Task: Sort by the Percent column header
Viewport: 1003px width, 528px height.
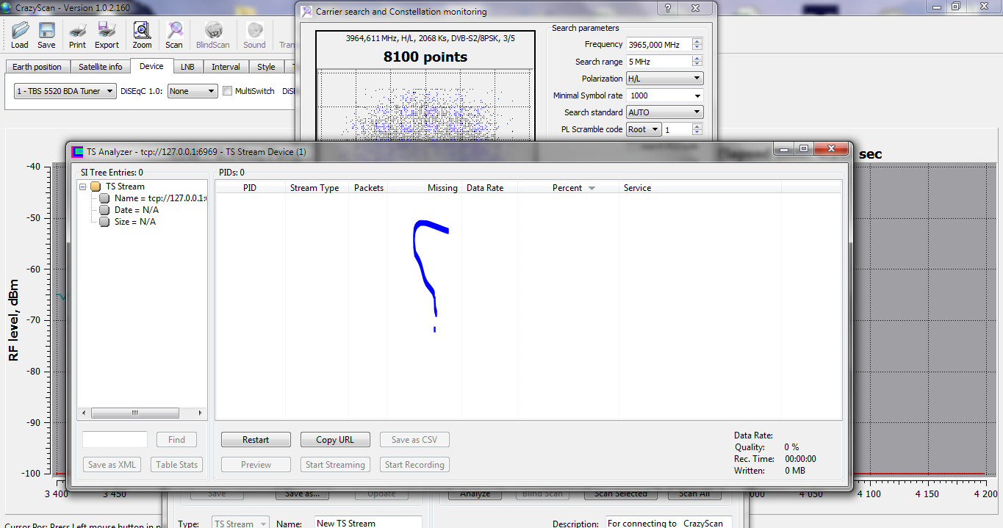Action: click(567, 188)
